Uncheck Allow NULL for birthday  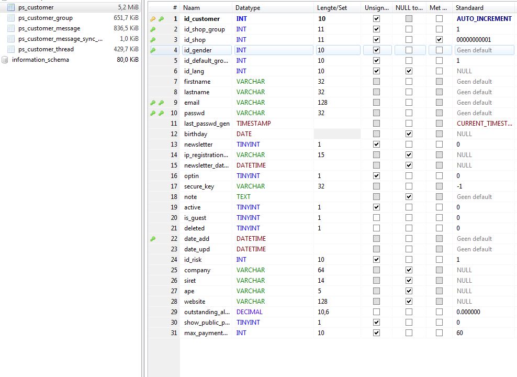point(409,134)
